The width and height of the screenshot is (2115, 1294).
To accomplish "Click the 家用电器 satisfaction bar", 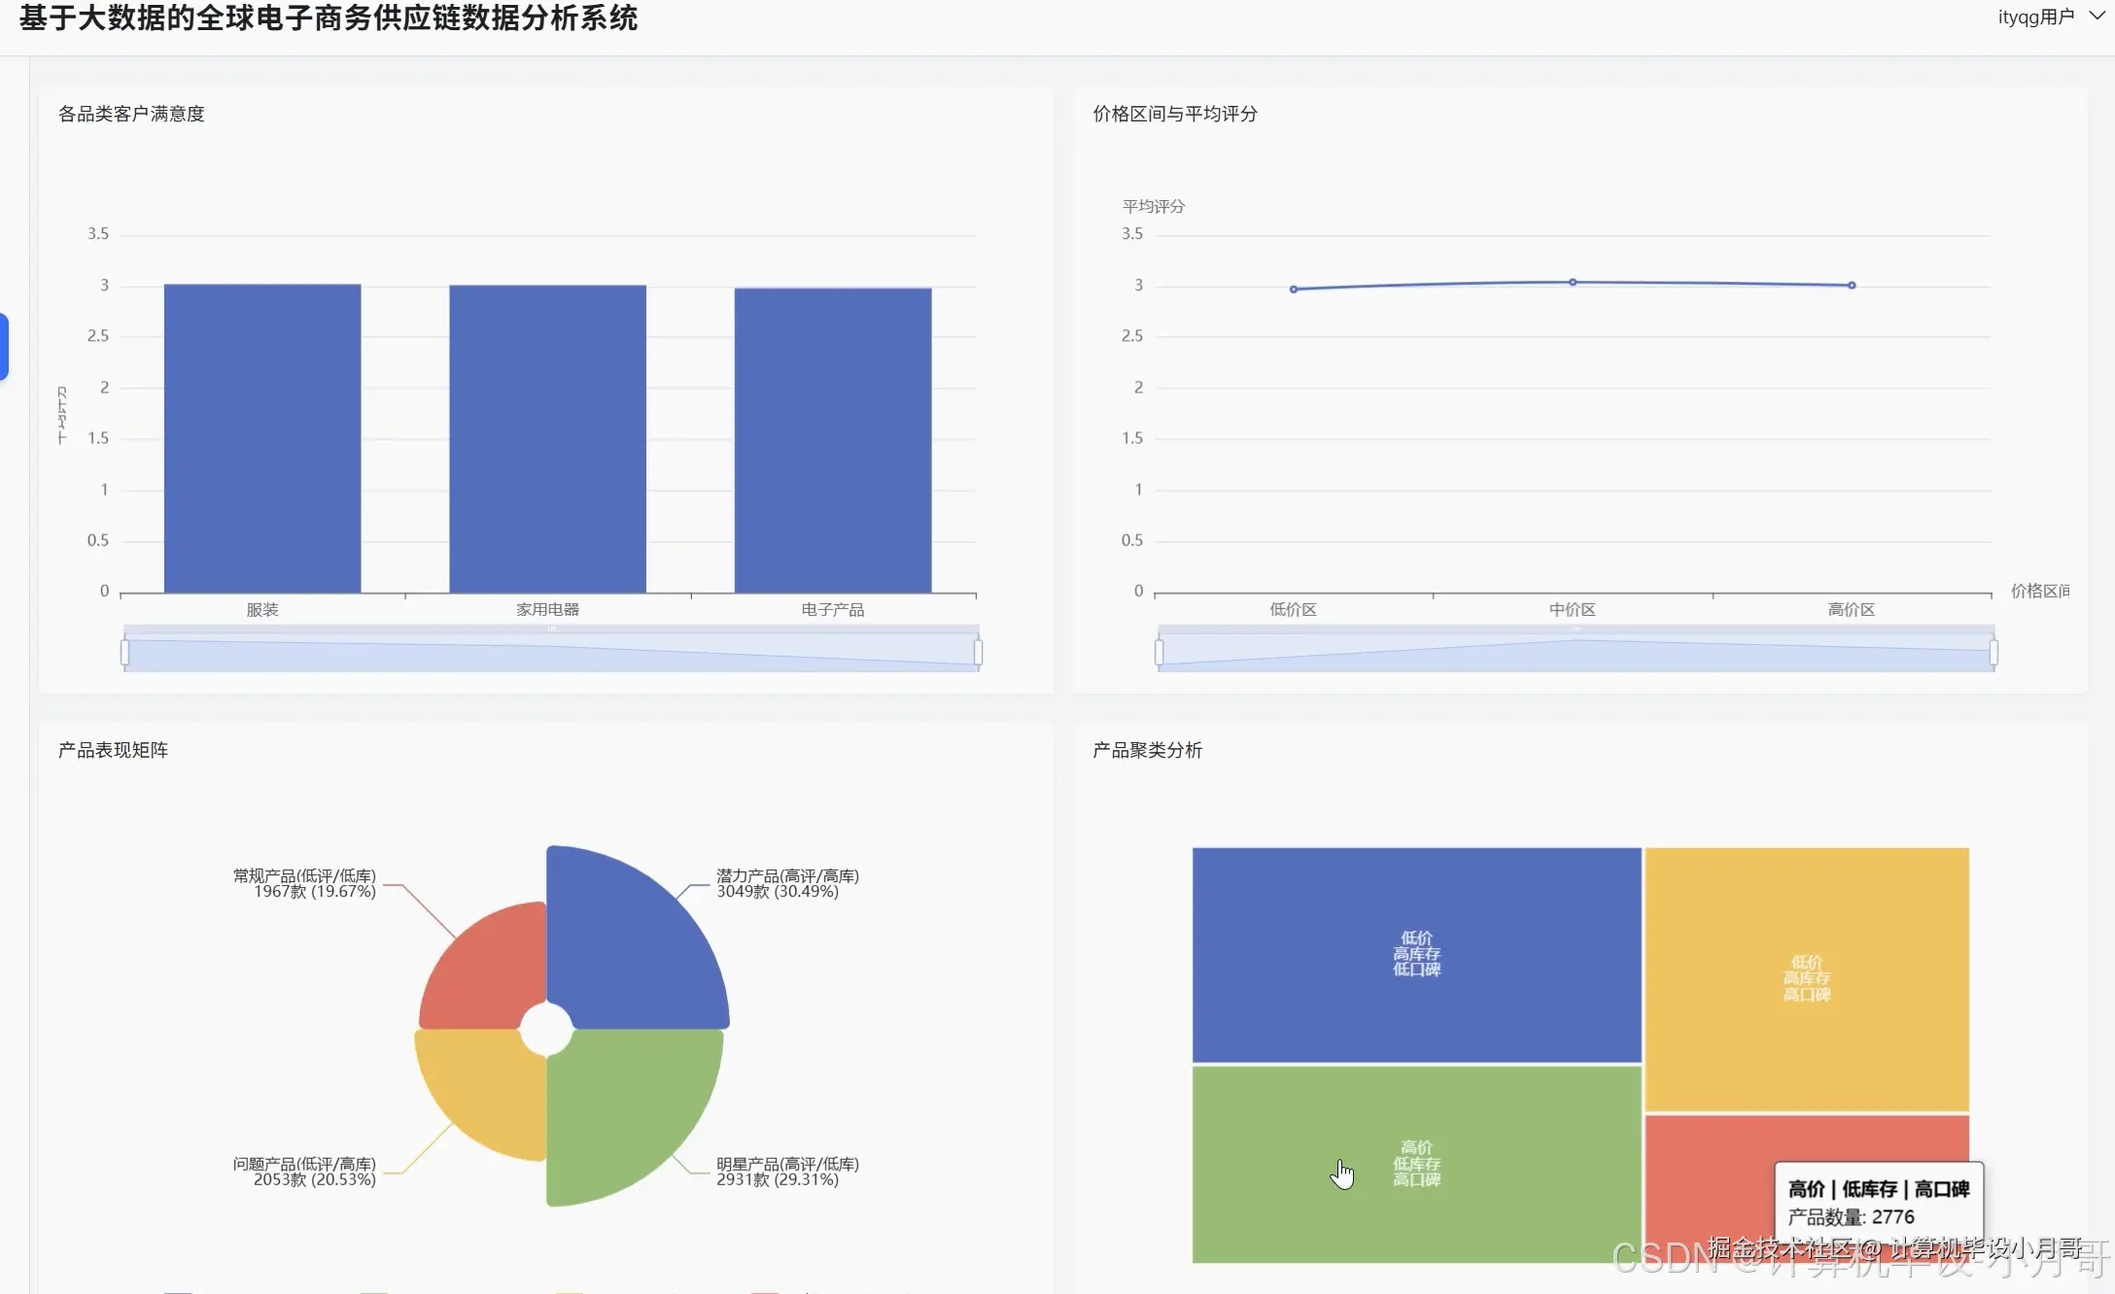I will click(x=547, y=438).
